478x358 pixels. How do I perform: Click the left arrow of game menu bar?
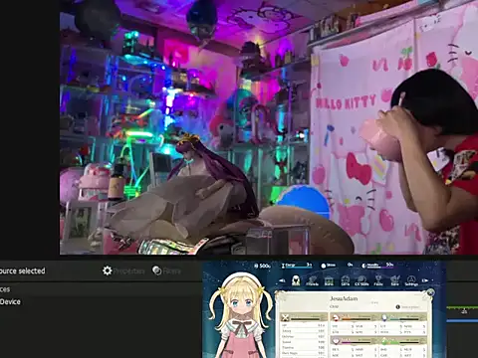(x=282, y=280)
